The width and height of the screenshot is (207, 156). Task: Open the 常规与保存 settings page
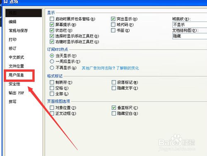pyautogui.click(x=18, y=31)
